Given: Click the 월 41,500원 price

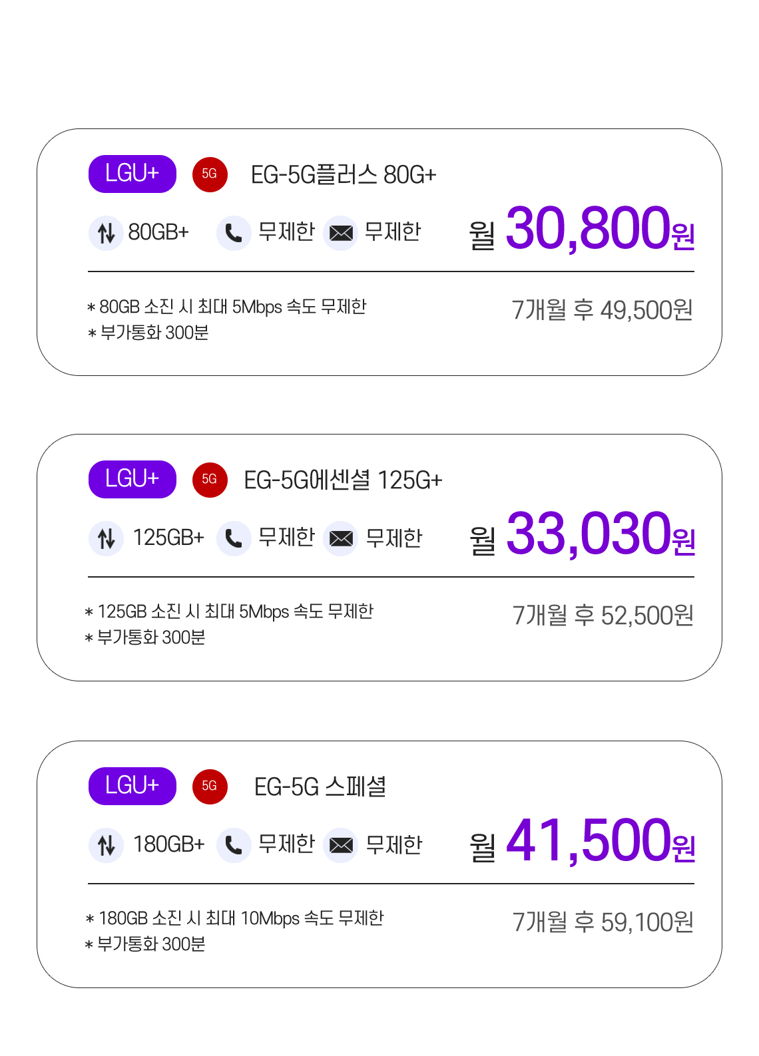Looking at the screenshot, I should point(582,842).
